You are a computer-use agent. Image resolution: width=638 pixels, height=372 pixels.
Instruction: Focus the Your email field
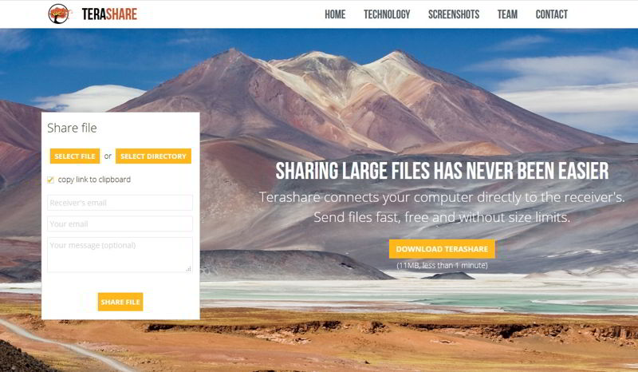tap(120, 224)
